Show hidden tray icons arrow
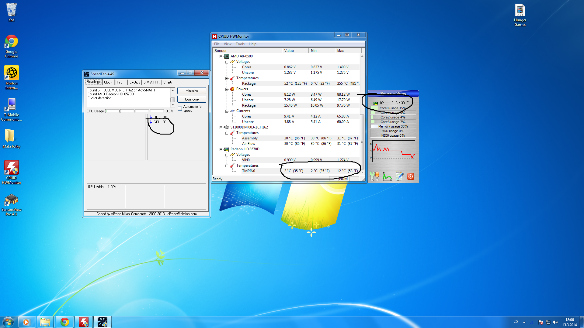This screenshot has height=328, width=584. tap(524, 322)
